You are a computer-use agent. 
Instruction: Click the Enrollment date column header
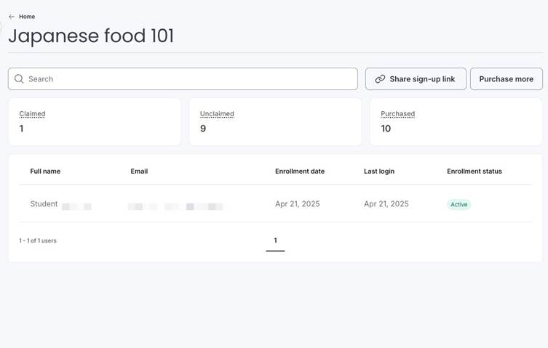click(300, 171)
